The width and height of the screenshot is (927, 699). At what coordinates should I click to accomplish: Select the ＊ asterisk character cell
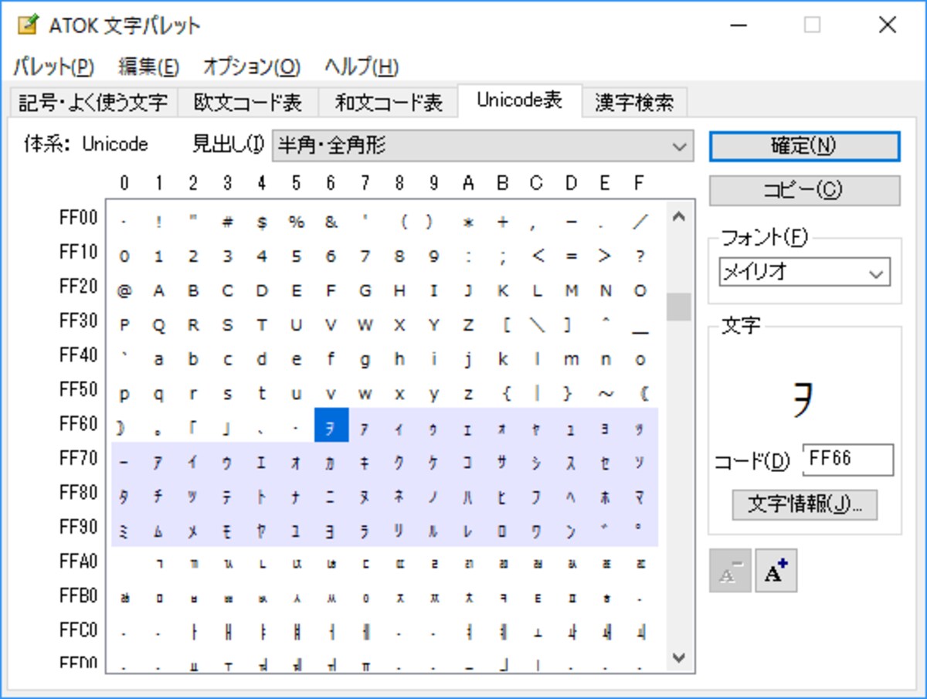tap(468, 222)
